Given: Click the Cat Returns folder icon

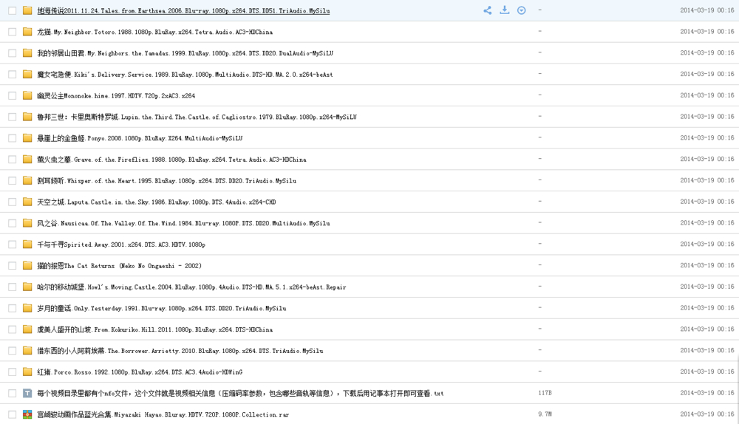Looking at the screenshot, I should point(27,265).
